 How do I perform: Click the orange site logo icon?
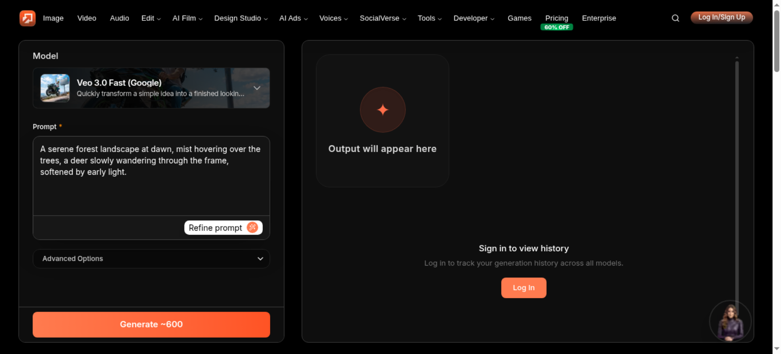coord(27,18)
